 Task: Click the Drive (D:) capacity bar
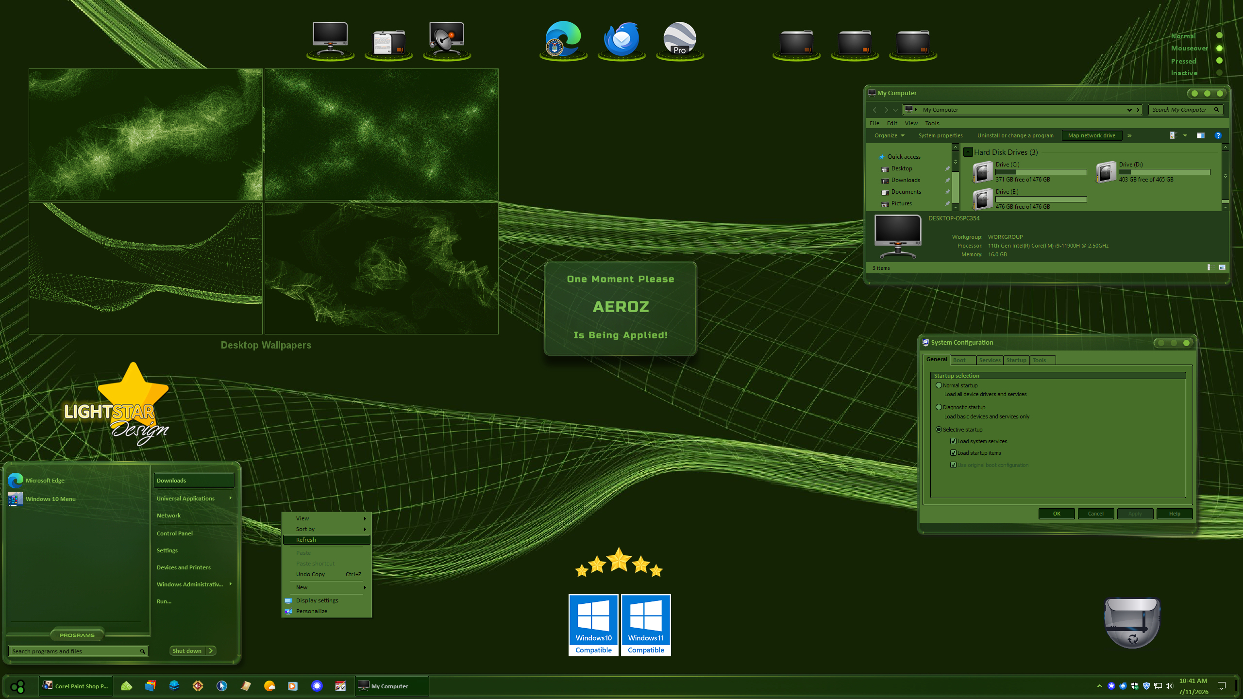1164,172
